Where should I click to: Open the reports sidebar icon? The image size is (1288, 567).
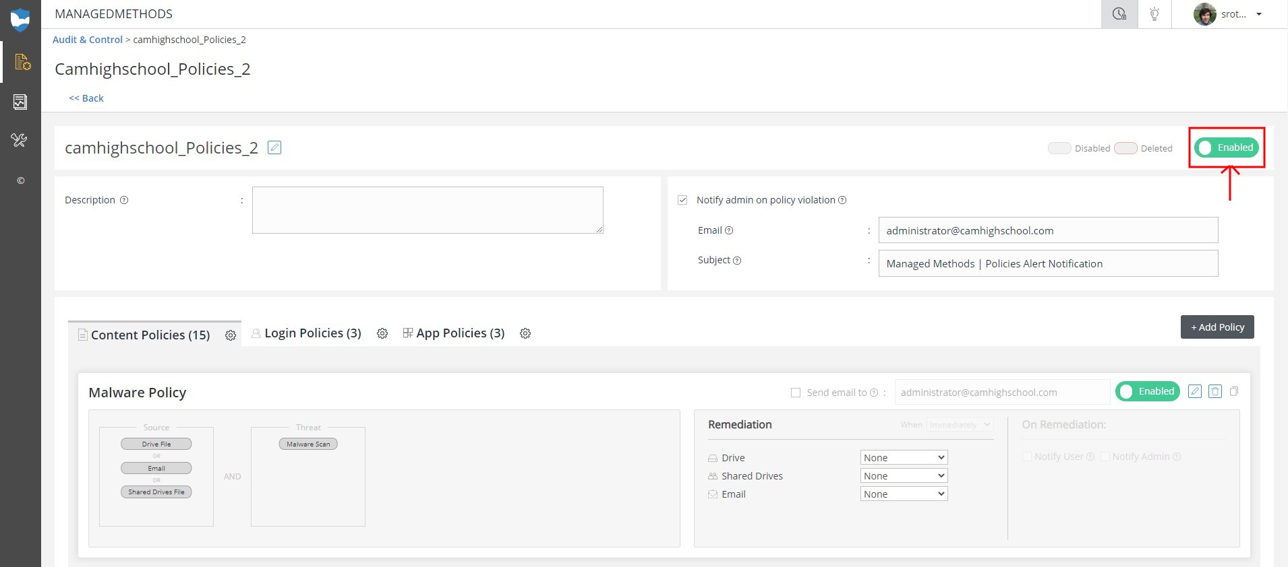coord(20,102)
